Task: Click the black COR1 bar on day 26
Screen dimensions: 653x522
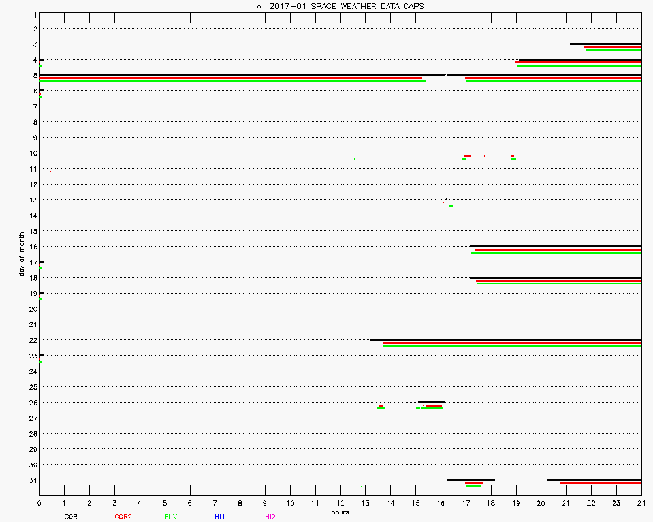Action: tap(432, 402)
